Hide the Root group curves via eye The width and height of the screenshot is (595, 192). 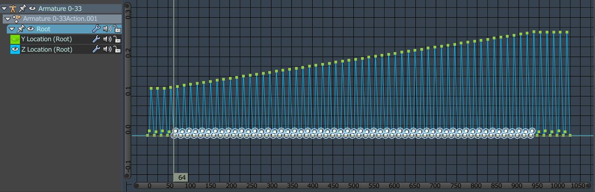coord(30,29)
